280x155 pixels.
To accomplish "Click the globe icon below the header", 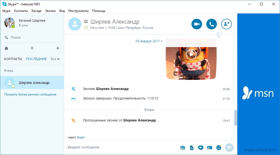I will (x=219, y=35).
